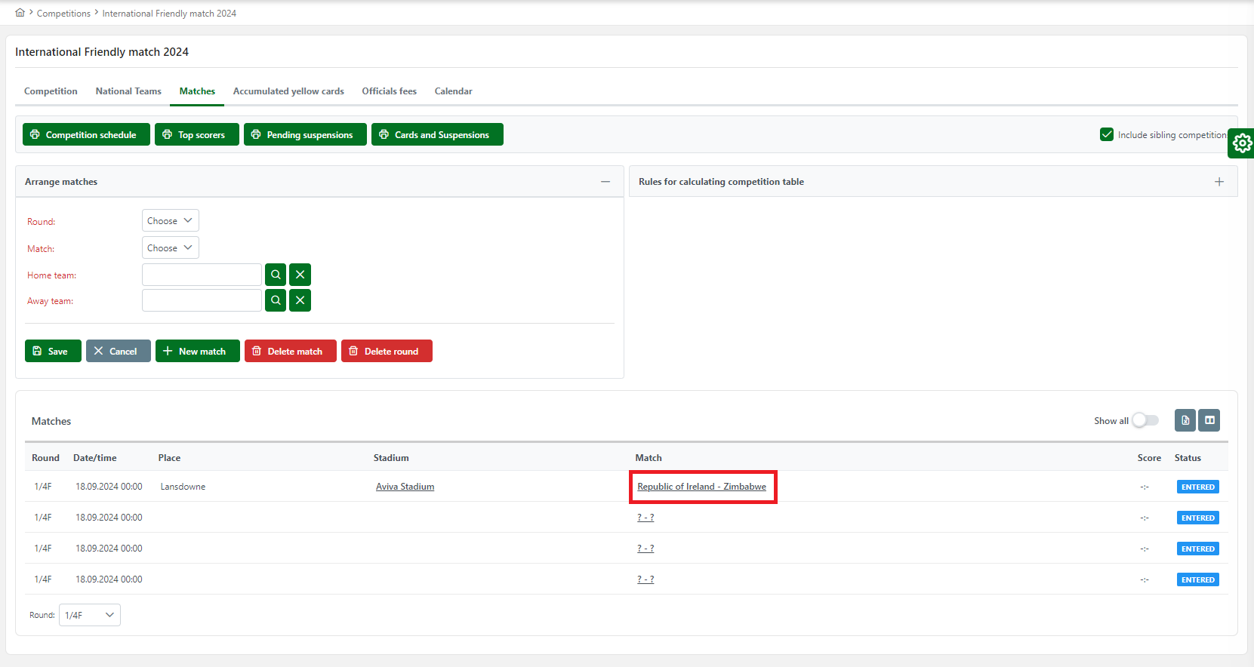Search for an Away team
The image size is (1254, 667).
[276, 300]
